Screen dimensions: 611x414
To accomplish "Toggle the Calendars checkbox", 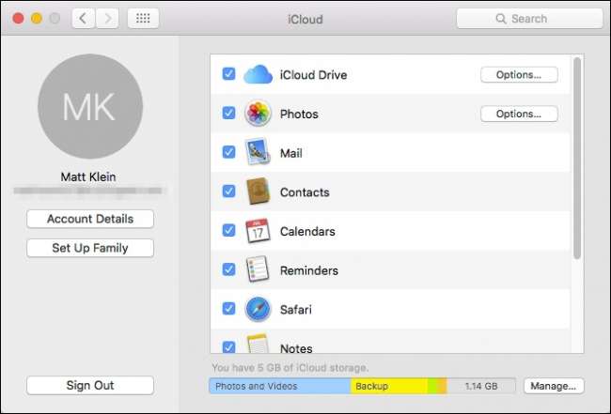I will pyautogui.click(x=228, y=230).
